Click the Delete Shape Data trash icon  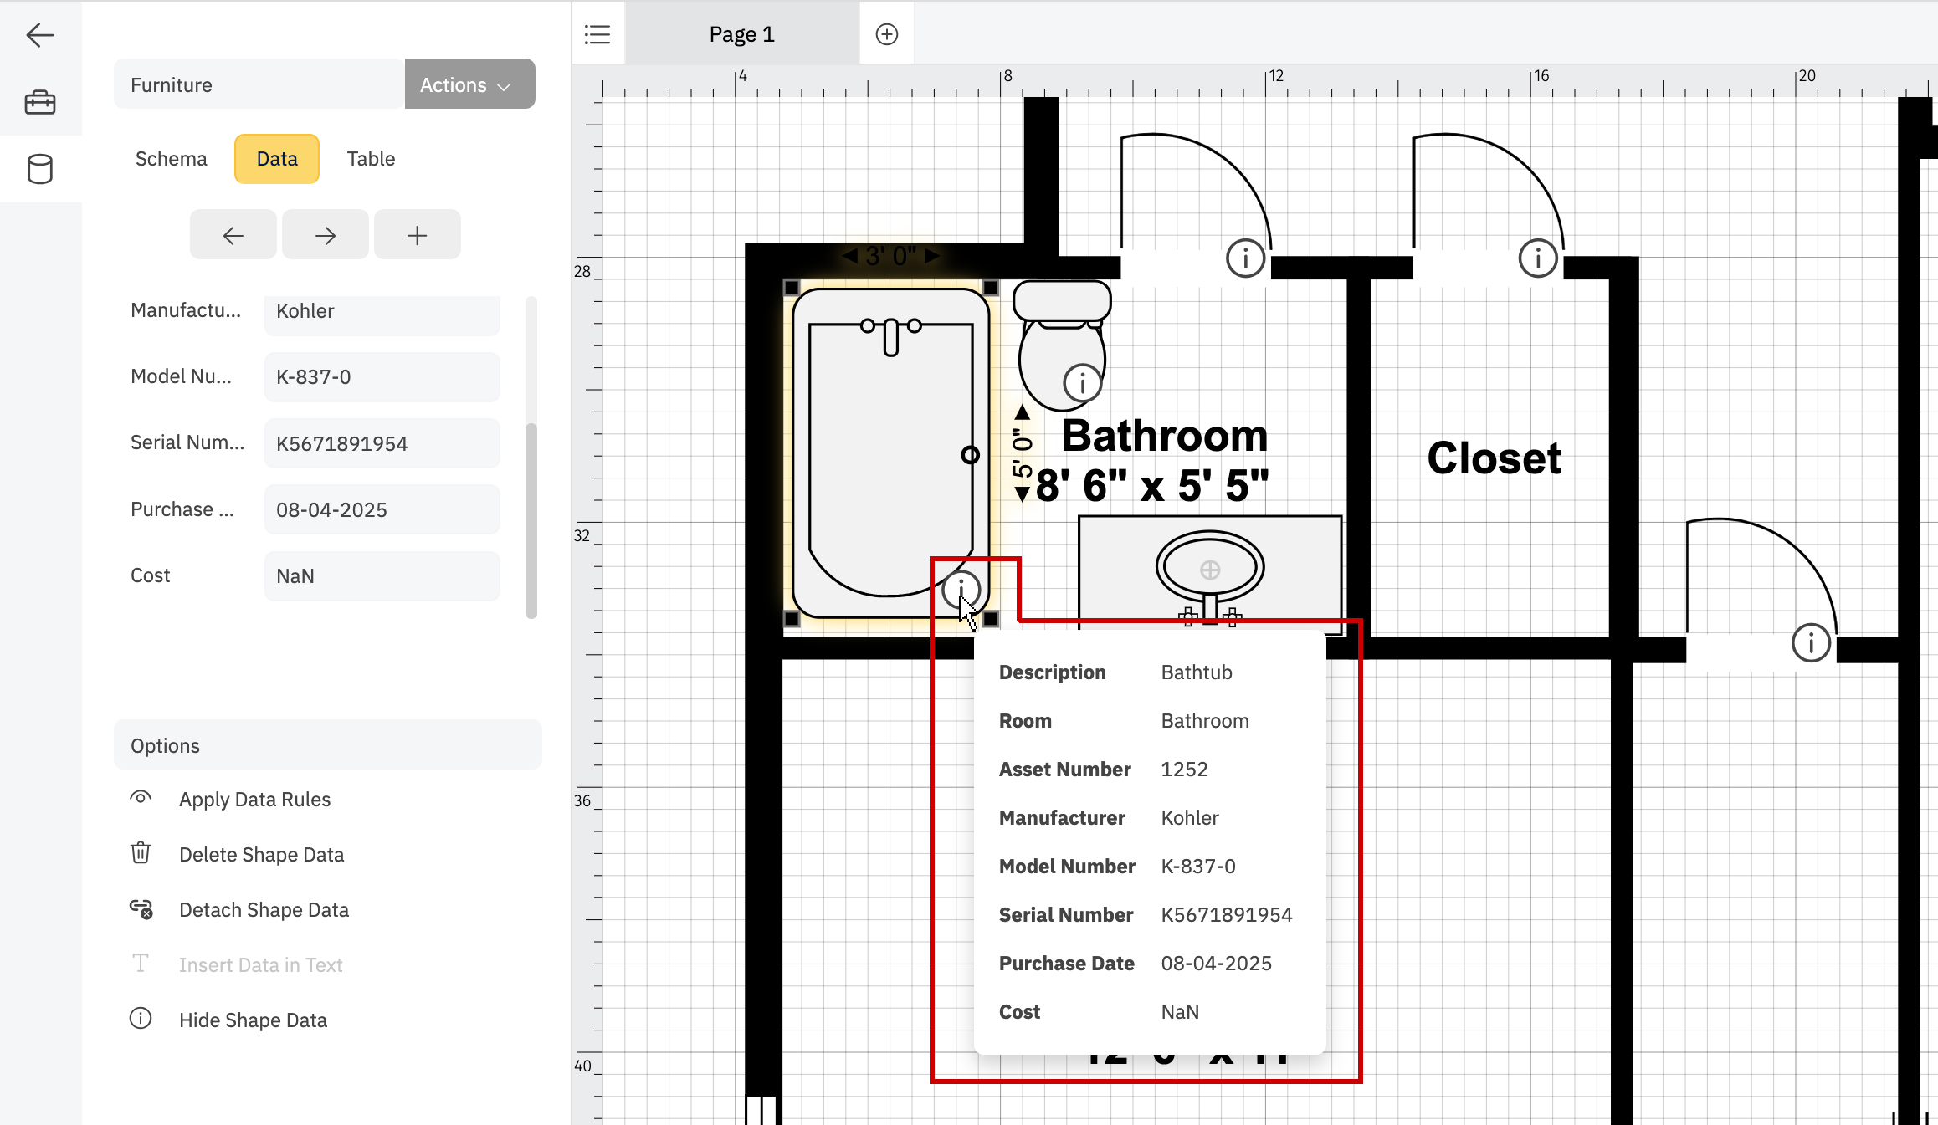click(140, 853)
